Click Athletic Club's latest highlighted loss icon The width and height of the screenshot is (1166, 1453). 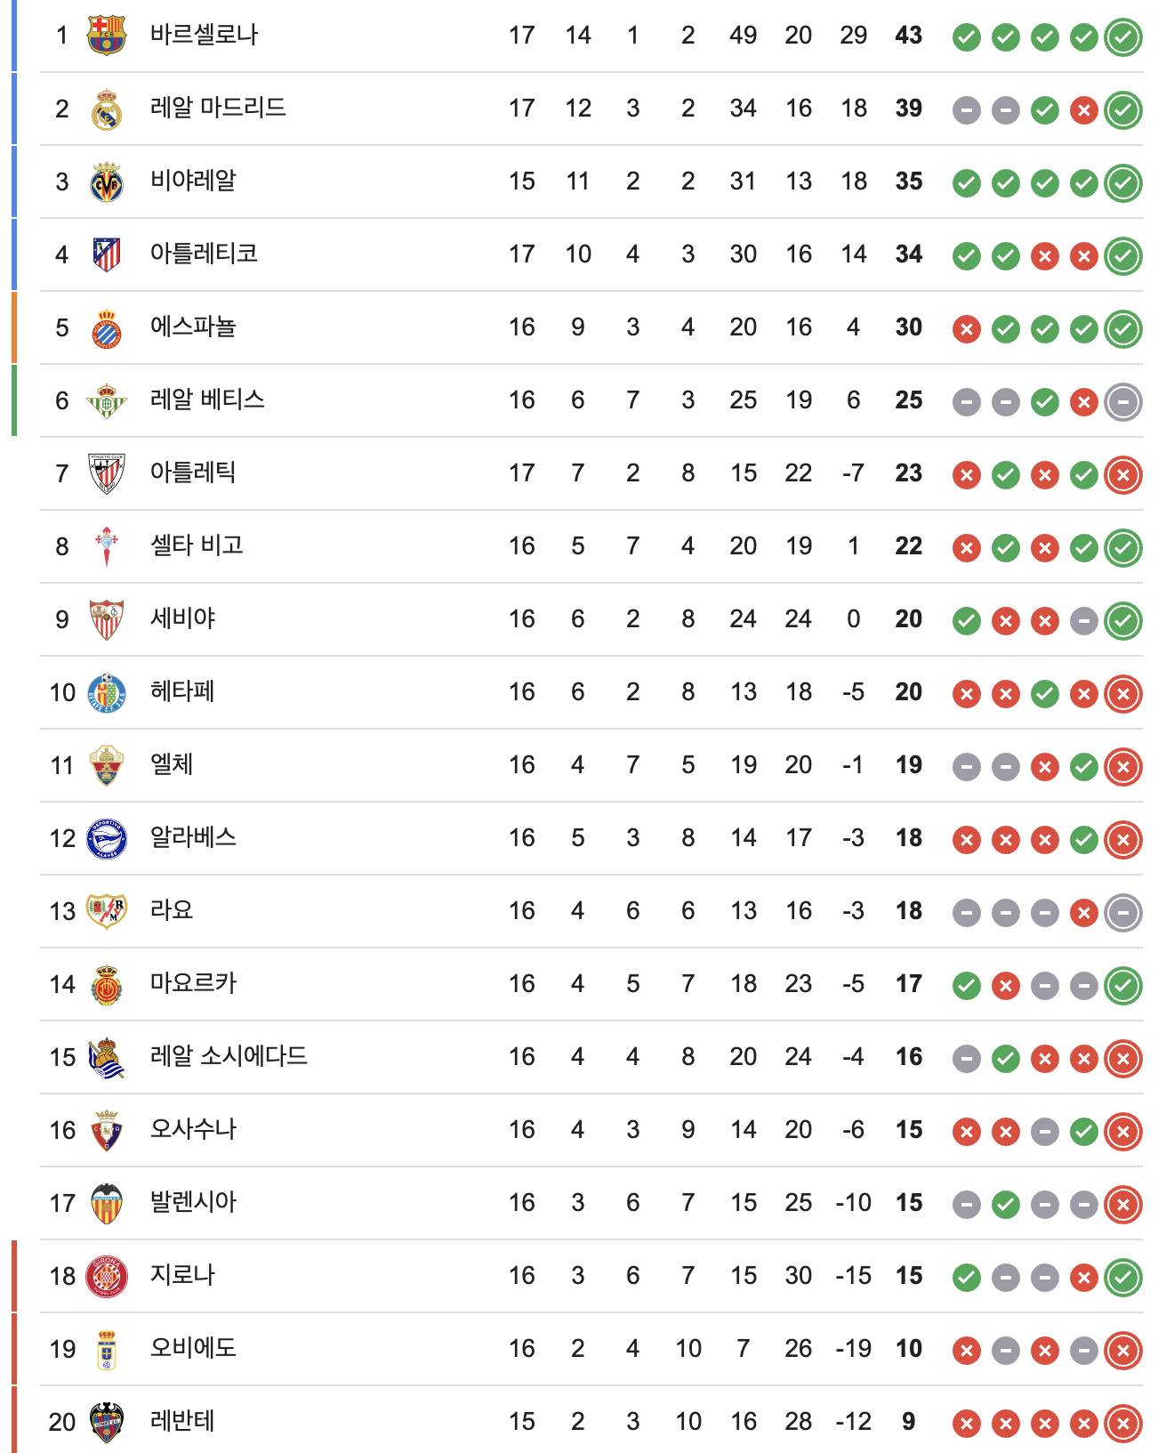click(x=1122, y=475)
